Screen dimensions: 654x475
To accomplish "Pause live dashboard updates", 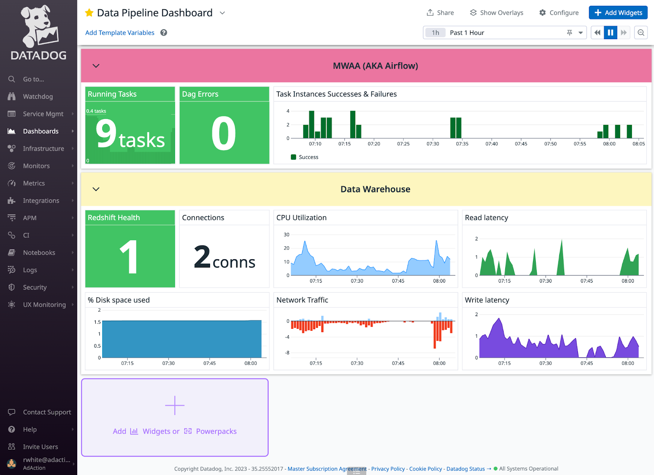I will tap(610, 33).
